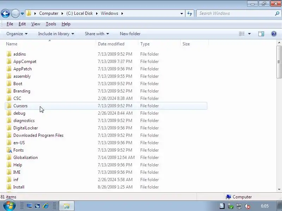Open the Edit menu
The width and height of the screenshot is (282, 211).
pos(22,24)
